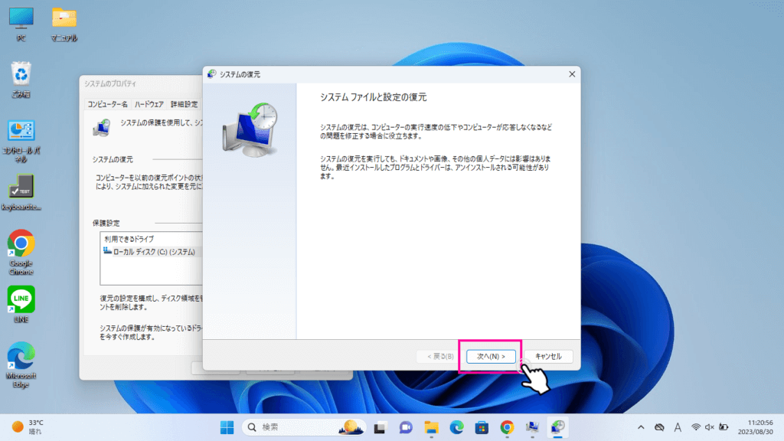Image resolution: width=784 pixels, height=441 pixels.
Task: Open the LINE desktop shortcut
Action: pyautogui.click(x=21, y=303)
